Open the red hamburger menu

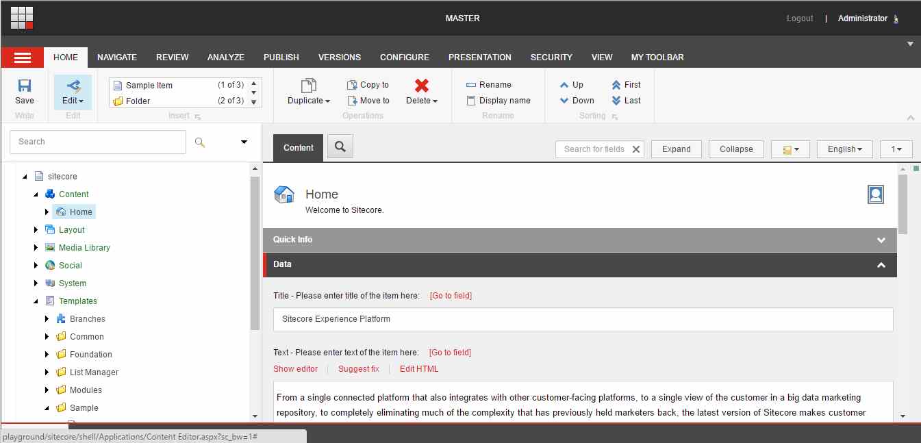[23, 58]
